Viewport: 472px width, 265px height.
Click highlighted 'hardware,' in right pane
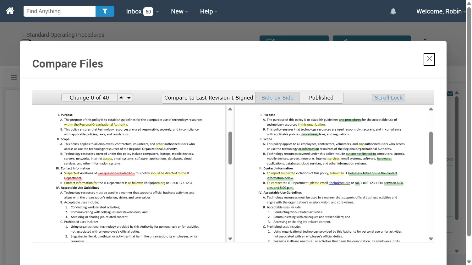384,159
